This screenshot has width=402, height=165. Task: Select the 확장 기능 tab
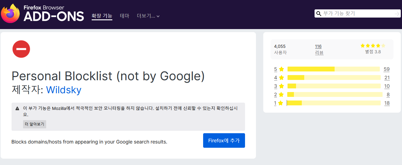pos(102,16)
